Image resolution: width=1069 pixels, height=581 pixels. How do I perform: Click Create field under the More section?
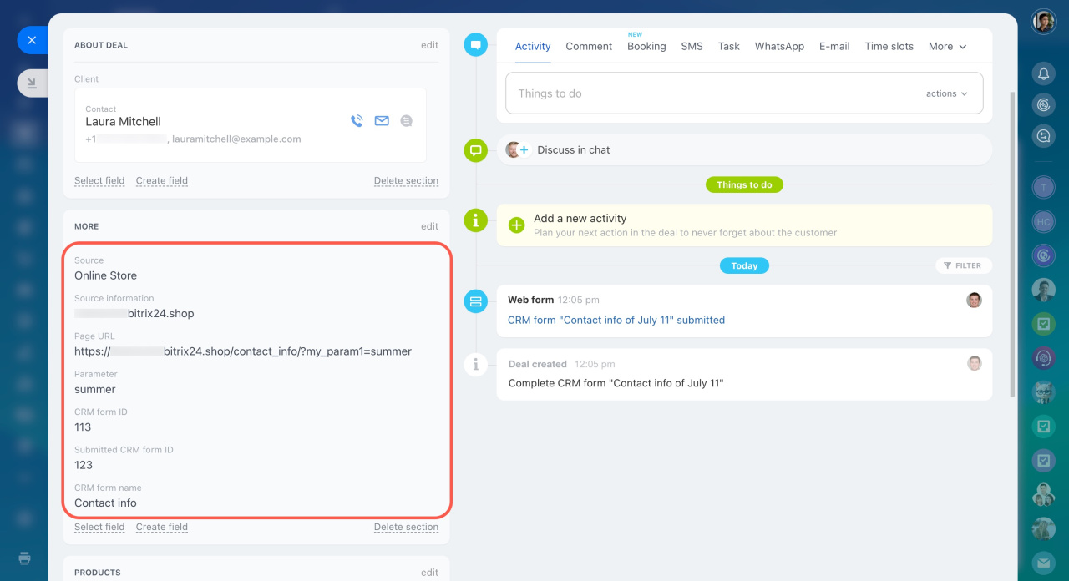tap(162, 527)
